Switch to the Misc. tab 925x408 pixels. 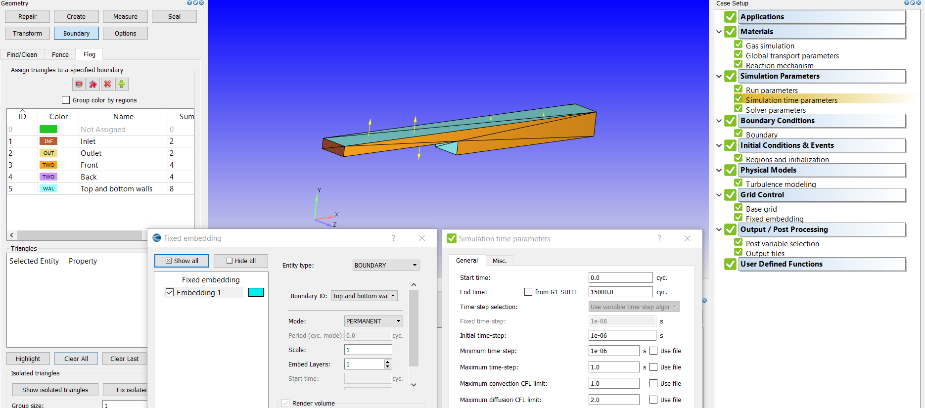[x=499, y=261]
